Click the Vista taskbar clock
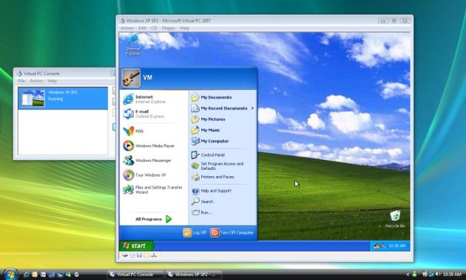466x280 pixels. 452,275
